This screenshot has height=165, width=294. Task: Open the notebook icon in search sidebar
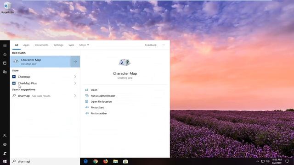click(5, 63)
